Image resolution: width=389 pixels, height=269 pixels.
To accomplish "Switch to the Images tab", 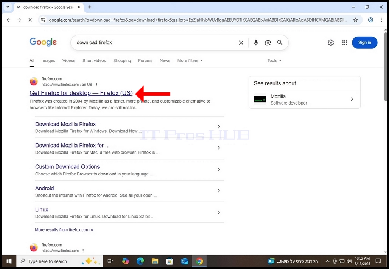I will coord(48,61).
